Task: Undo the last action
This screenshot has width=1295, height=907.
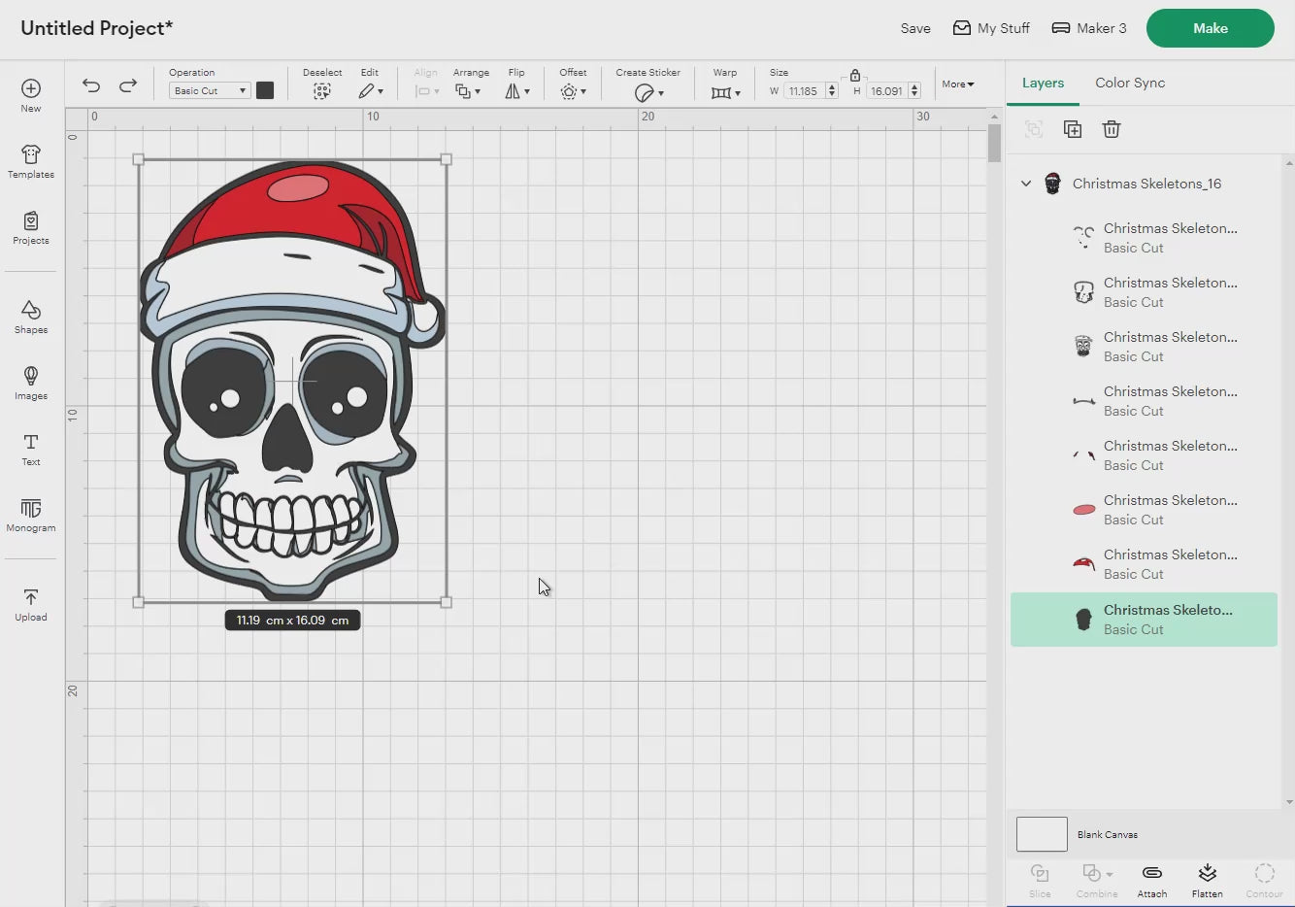Action: point(91,85)
